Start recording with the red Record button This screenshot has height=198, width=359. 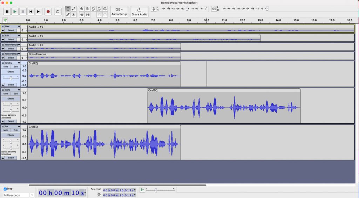coord(48,12)
